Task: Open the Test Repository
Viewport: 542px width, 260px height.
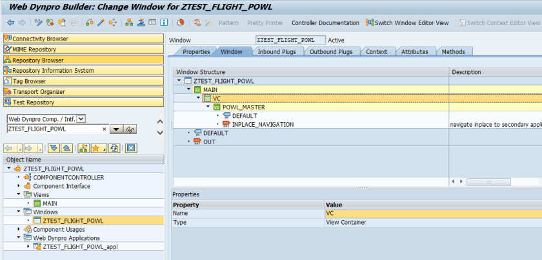Action: click(83, 102)
